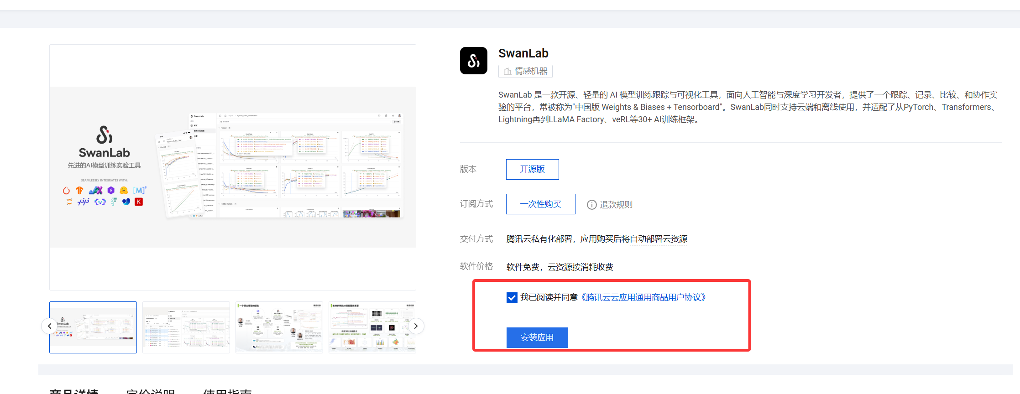Select 一次性购买 subscription option
This screenshot has width=1020, height=394.
point(540,204)
